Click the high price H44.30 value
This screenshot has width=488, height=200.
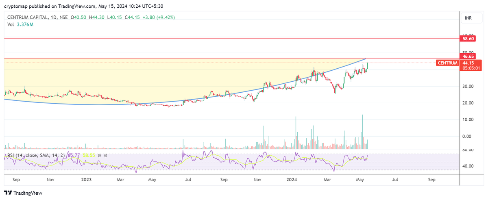(97, 17)
